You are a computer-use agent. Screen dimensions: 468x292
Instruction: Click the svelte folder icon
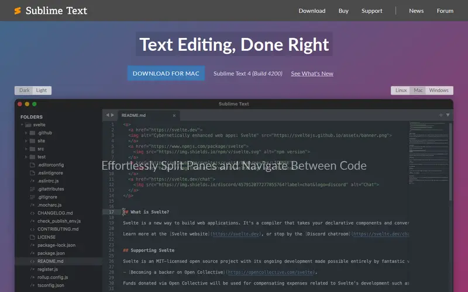point(28,125)
